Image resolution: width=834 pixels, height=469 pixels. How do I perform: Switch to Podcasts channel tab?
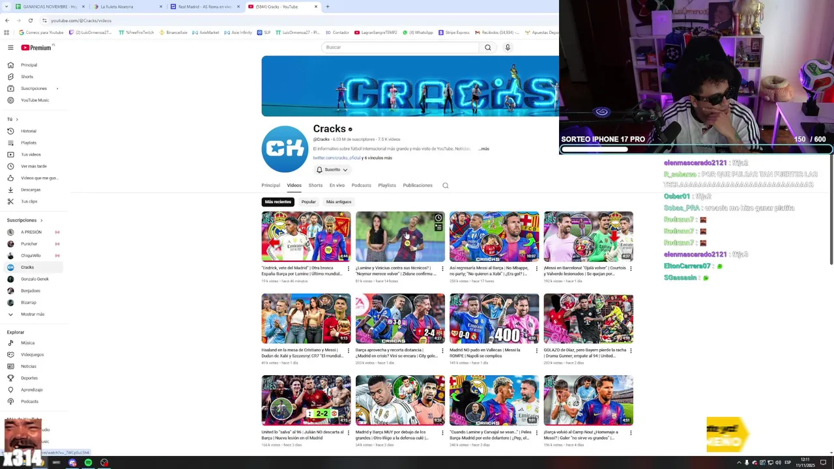click(x=361, y=186)
